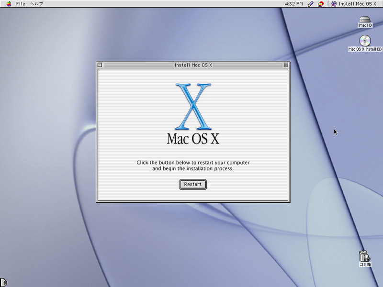Click the clock showing 4:32 PM

[x=294, y=4]
